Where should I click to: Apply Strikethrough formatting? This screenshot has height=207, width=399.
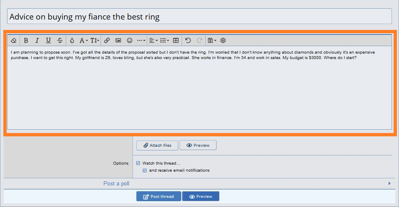60,40
